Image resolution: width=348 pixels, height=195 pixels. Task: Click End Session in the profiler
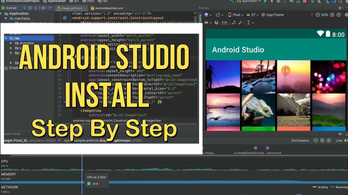[300, 141]
